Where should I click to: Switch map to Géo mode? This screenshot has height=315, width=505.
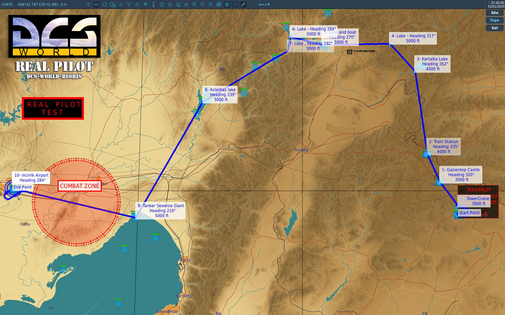pyautogui.click(x=494, y=13)
